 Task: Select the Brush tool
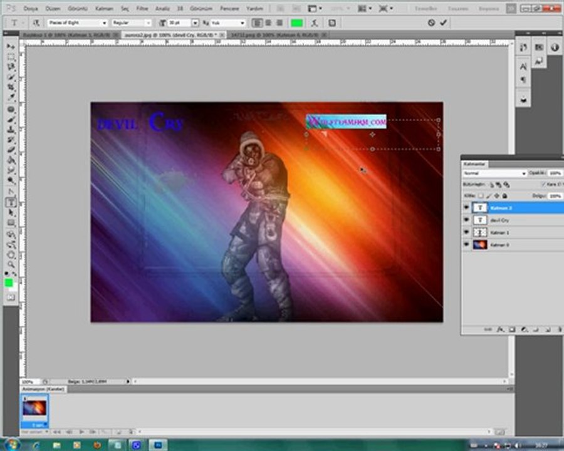coord(11,119)
